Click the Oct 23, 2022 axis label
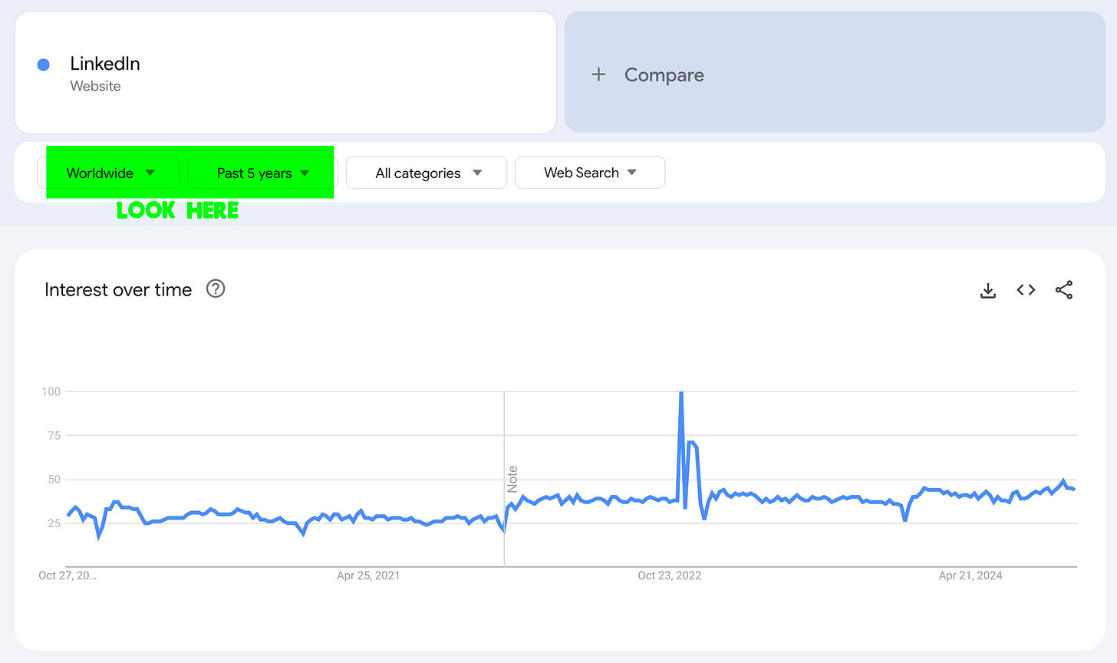Viewport: 1117px width, 663px height. coord(670,576)
